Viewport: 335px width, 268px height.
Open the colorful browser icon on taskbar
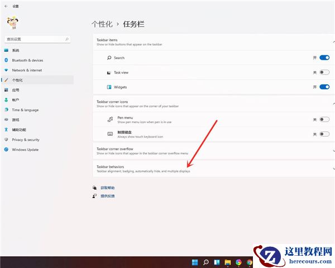point(238,262)
